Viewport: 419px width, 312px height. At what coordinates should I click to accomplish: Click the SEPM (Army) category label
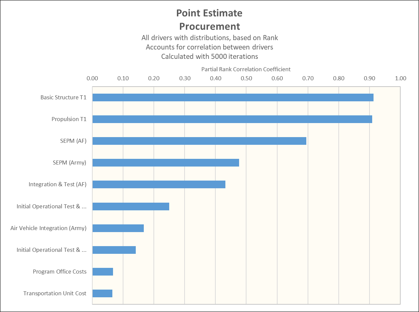click(69, 163)
